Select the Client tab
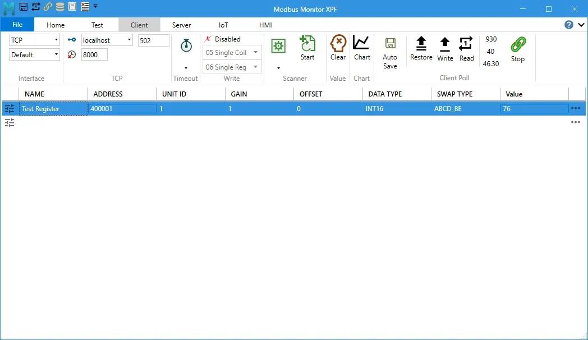The width and height of the screenshot is (588, 340). point(139,25)
